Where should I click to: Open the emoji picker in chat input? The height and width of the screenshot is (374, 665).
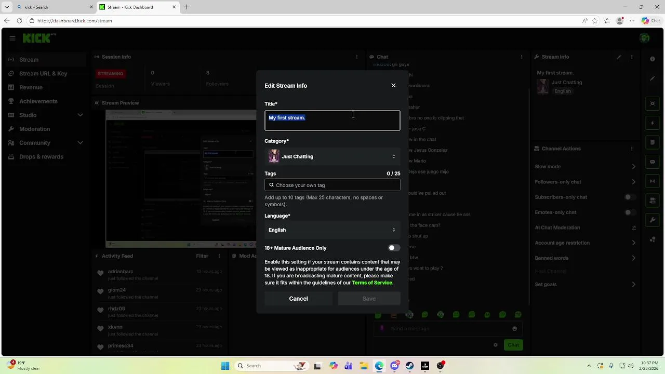[x=514, y=328]
